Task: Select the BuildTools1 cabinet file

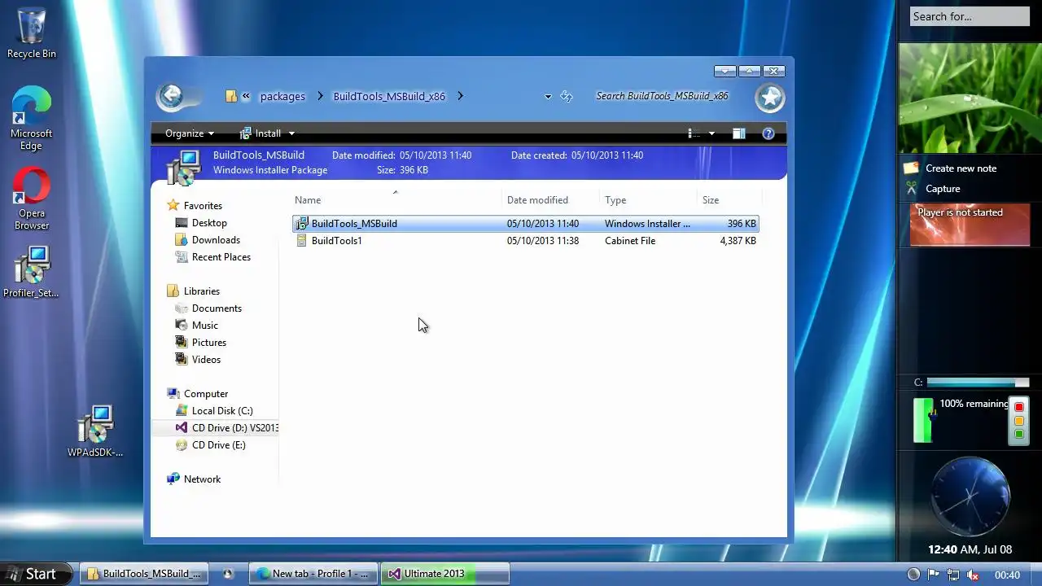Action: tap(525, 241)
